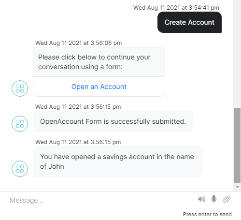Attach a file using the paperclip icon
Image resolution: width=241 pixels, height=220 pixels.
pos(227,199)
